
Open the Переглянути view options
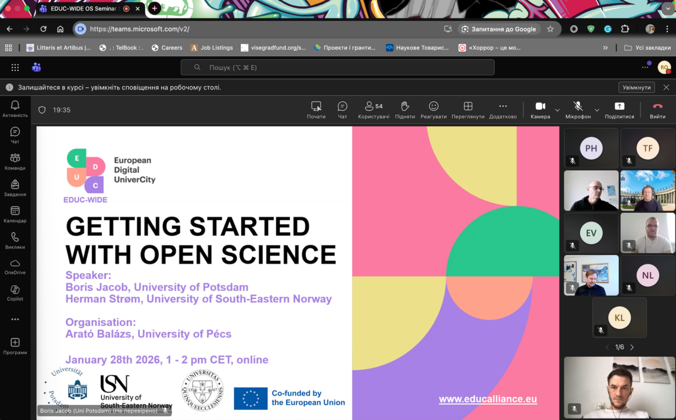click(468, 109)
